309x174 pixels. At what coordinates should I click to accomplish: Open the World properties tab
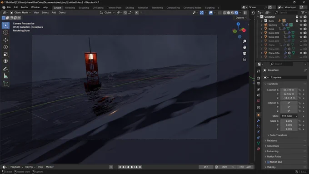259,101
